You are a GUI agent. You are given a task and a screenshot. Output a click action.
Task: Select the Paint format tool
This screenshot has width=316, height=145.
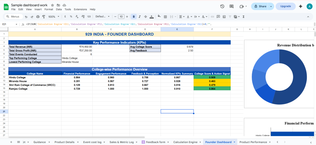click(43, 17)
